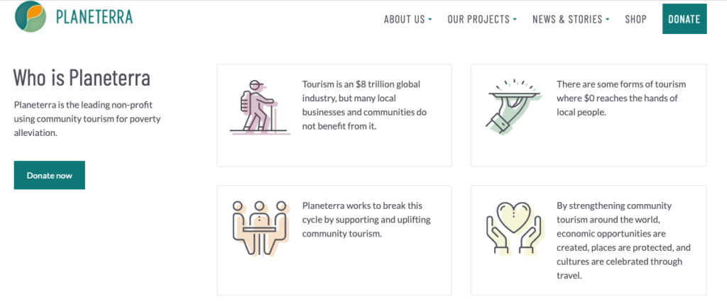Open the About Us menu
Viewport: 727px width, 306px height.
404,19
